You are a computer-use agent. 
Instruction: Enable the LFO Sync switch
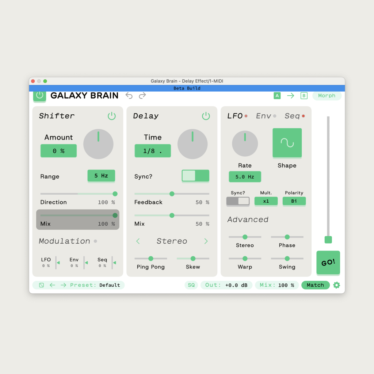[x=238, y=201]
